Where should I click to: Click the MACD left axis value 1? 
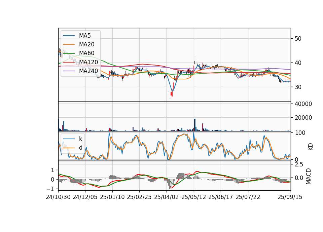pyautogui.click(x=52, y=170)
